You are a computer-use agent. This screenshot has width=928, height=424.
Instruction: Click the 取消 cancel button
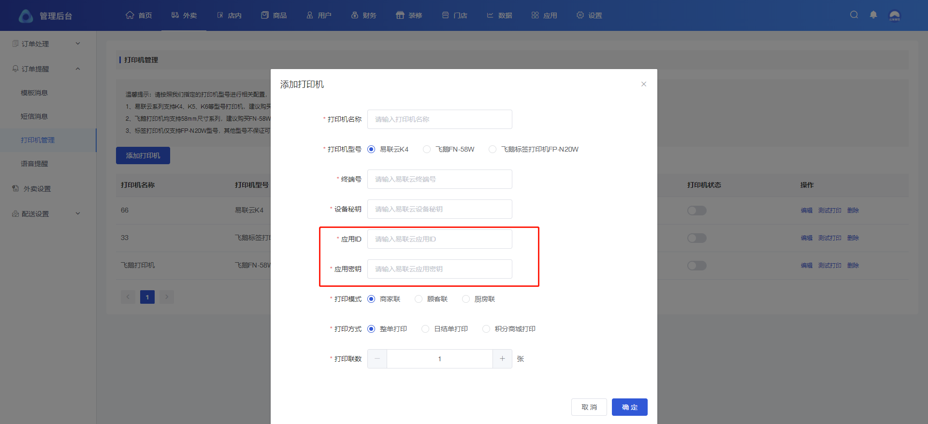[589, 407]
